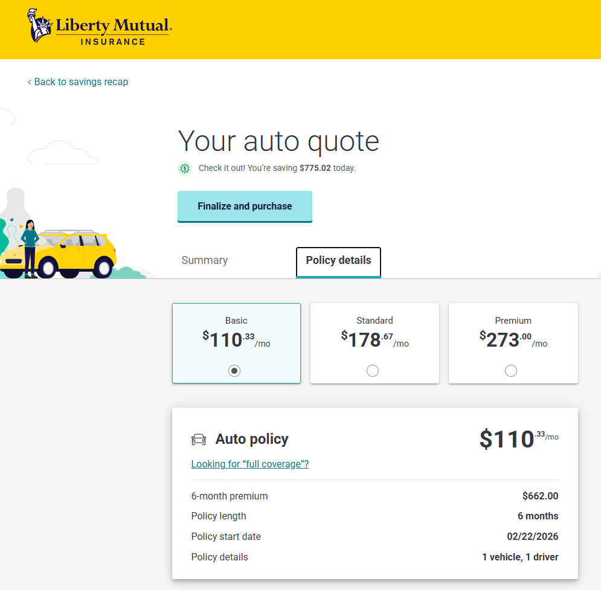Click the car icon beside Auto policy
The height and width of the screenshot is (590, 601).
199,440
